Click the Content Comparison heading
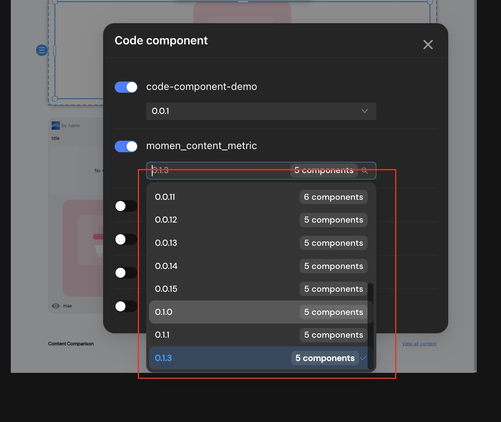501x422 pixels. coord(71,344)
